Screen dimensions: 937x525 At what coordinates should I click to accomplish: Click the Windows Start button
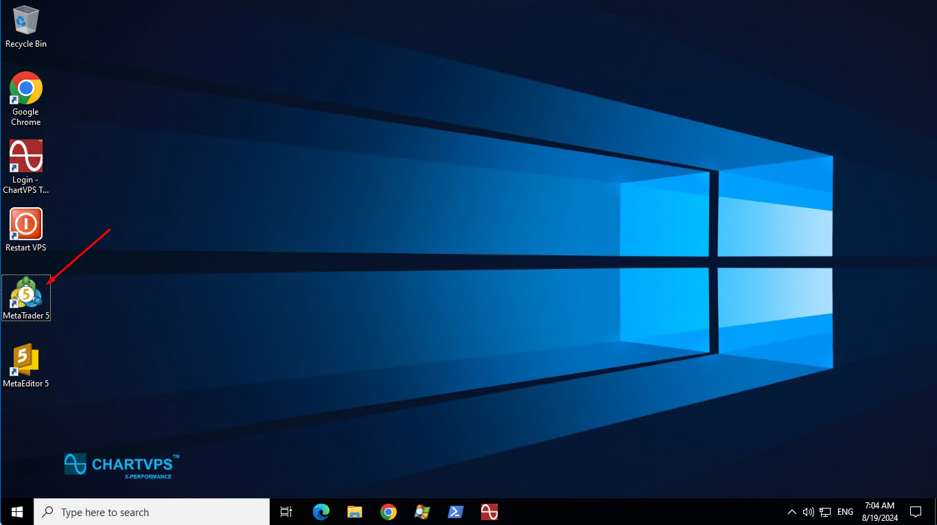click(x=17, y=512)
